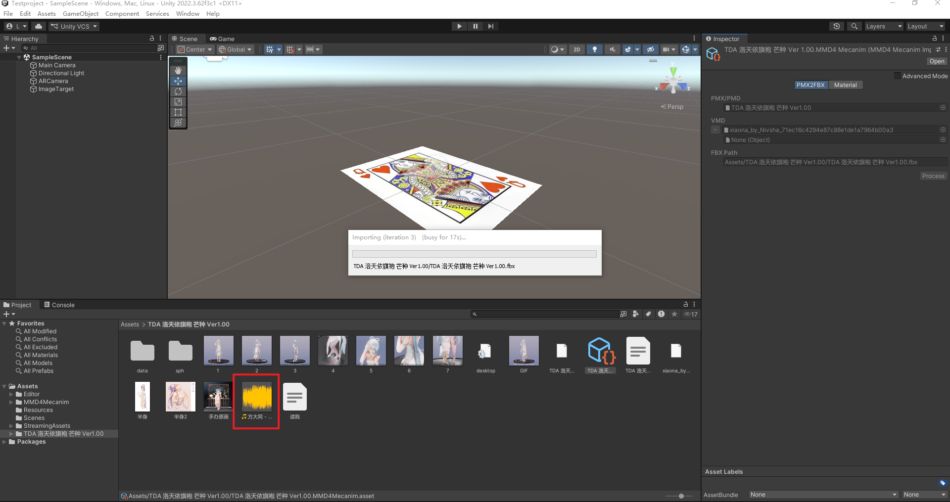
Task: Select the audio file thumbnail 方大同
Action: [x=257, y=397]
